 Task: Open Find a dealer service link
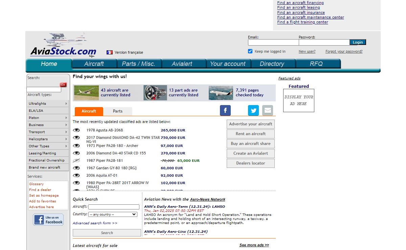coord(40,190)
